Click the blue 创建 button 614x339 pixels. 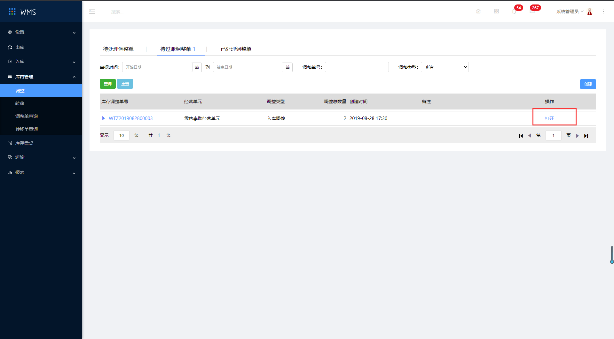pyautogui.click(x=588, y=84)
